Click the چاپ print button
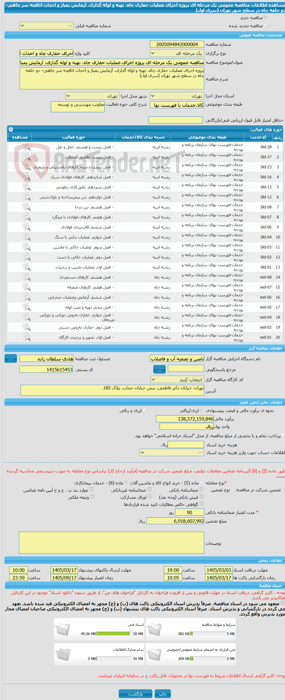This screenshot has width=285, height=700. tap(163, 694)
